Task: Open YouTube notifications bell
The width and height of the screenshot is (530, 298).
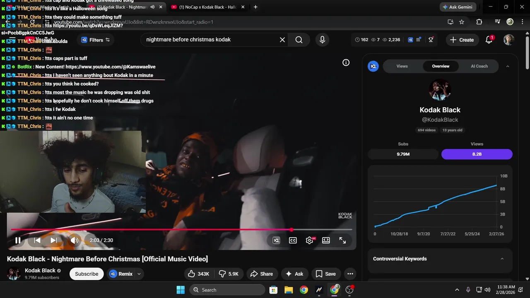Action: pos(489,40)
